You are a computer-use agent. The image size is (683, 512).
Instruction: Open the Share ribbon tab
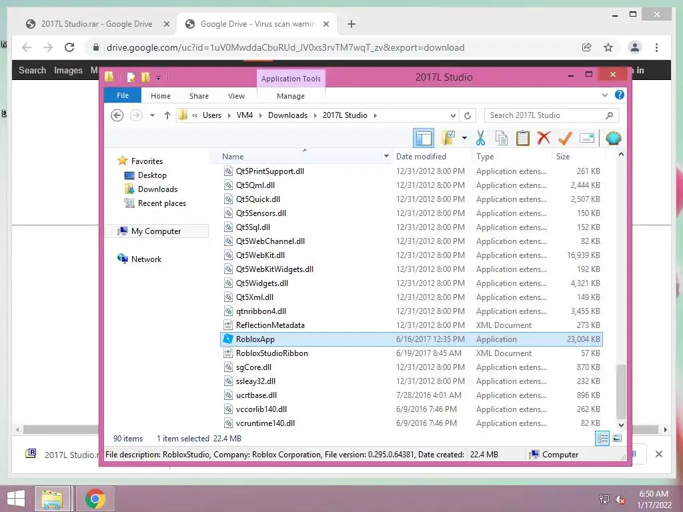pyautogui.click(x=199, y=96)
